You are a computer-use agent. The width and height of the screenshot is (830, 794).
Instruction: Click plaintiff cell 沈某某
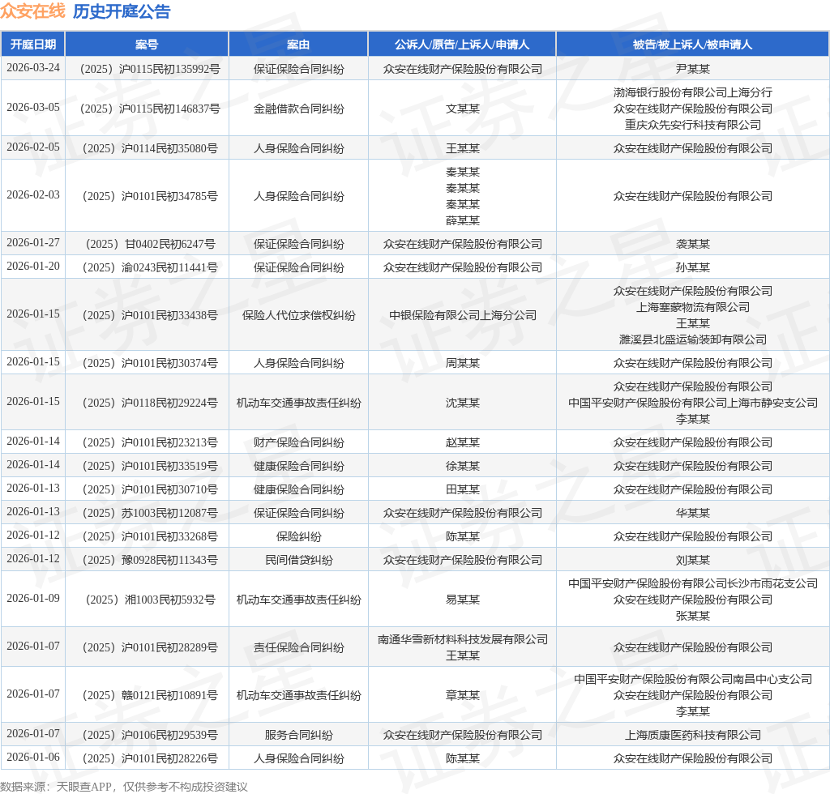[462, 403]
